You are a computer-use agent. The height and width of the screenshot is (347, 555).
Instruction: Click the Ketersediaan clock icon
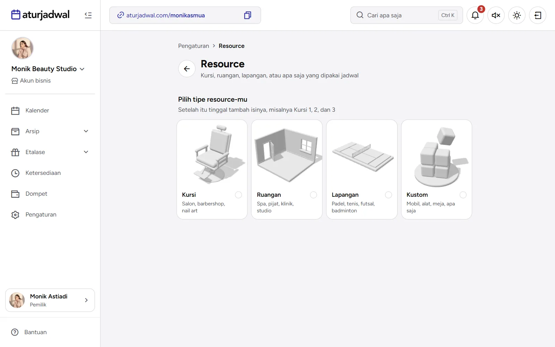tap(15, 173)
